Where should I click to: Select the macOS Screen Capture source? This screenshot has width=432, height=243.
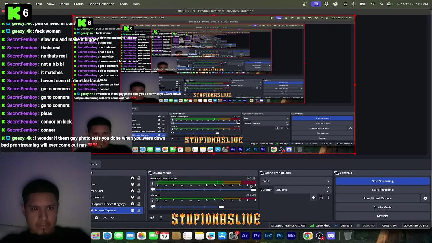117,210
